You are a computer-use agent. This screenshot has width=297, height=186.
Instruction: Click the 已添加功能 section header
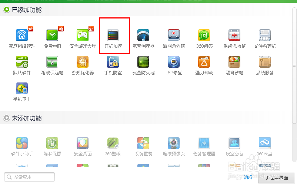click(27, 10)
